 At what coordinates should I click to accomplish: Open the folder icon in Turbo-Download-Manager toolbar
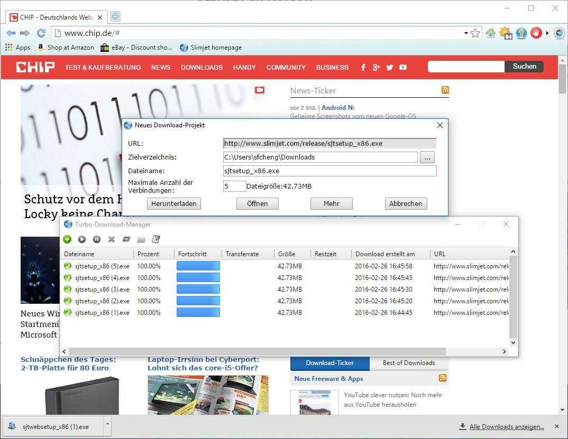141,240
